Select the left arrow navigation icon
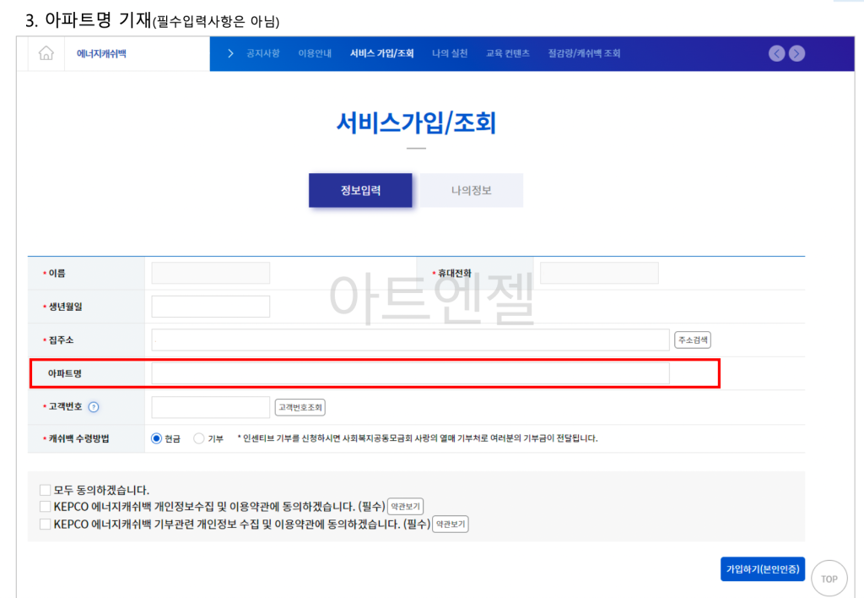This screenshot has height=598, width=864. coord(776,52)
